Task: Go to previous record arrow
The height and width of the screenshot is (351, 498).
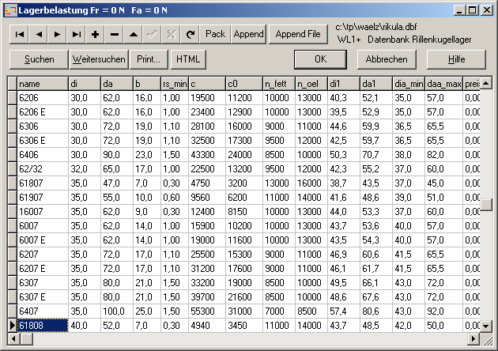Action: click(39, 34)
